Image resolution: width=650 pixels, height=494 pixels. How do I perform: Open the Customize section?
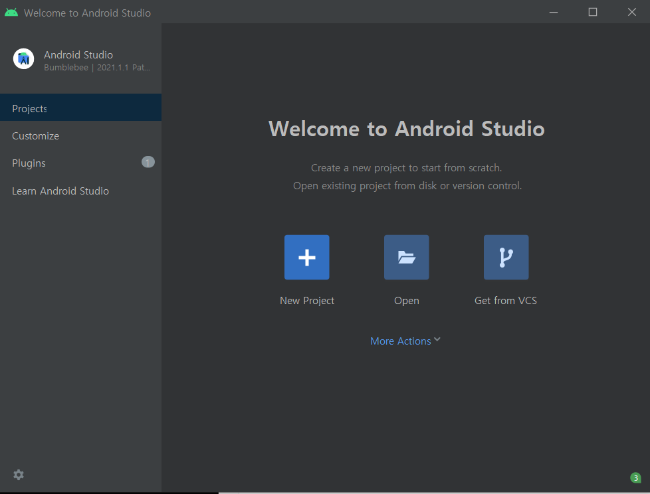[36, 136]
